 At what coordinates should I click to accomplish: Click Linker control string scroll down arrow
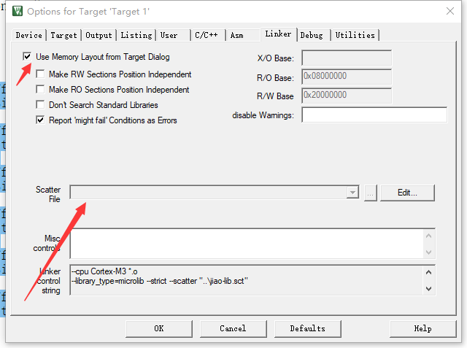click(x=428, y=288)
